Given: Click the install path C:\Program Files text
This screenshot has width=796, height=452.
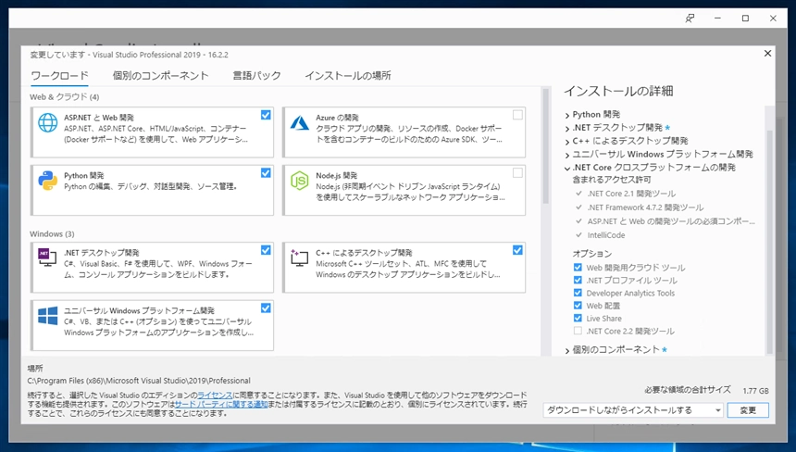Looking at the screenshot, I should pos(139,381).
